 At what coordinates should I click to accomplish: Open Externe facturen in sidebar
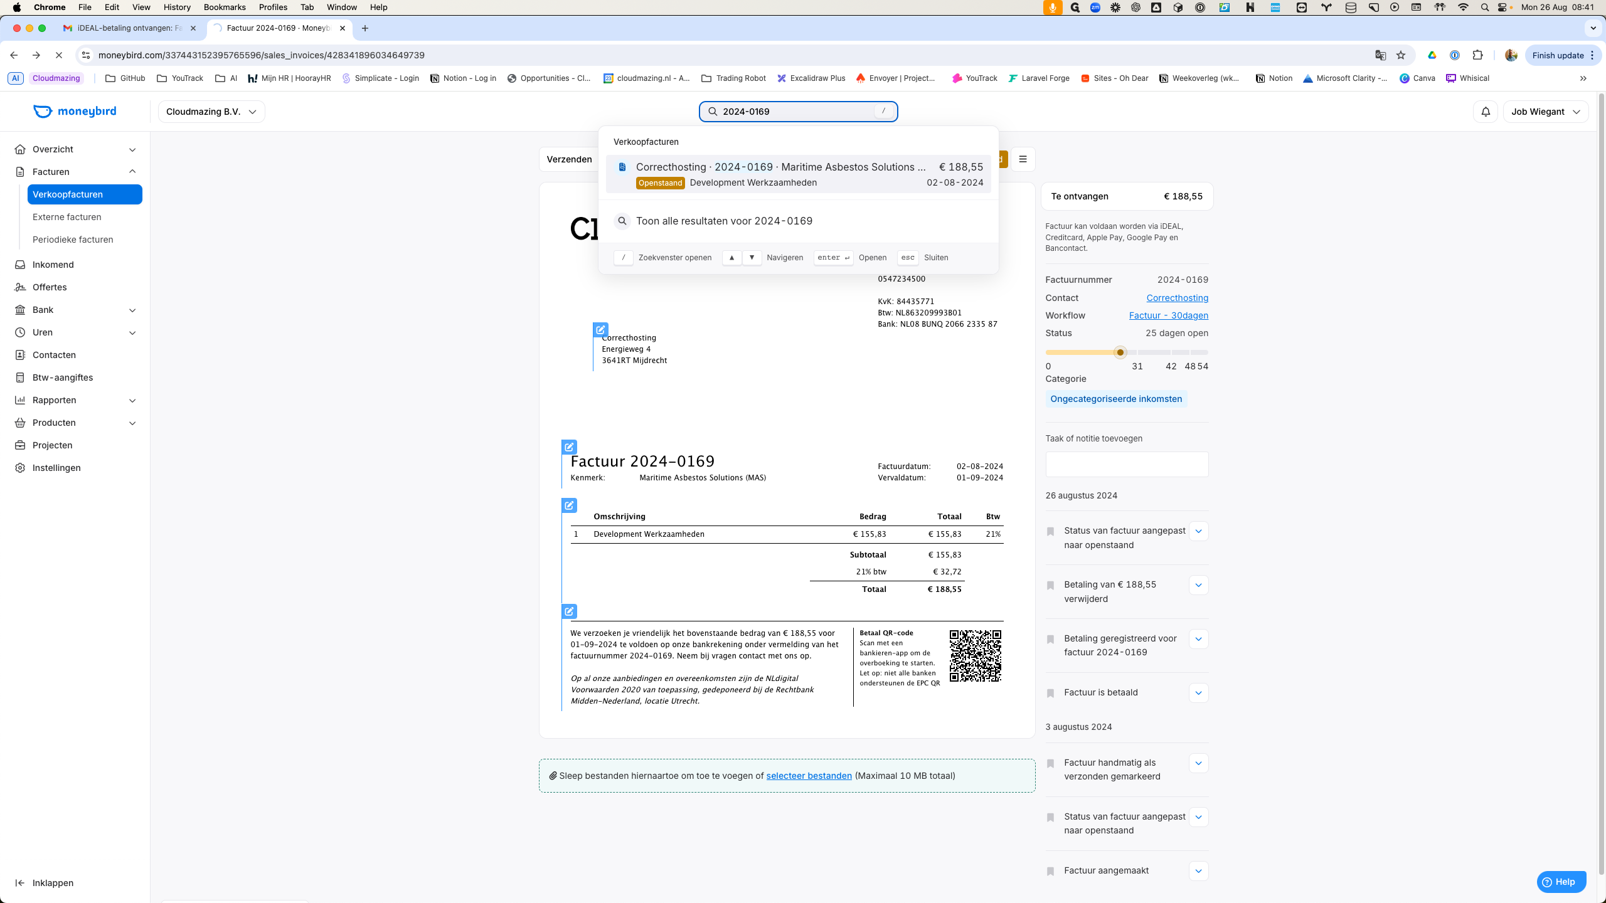(x=66, y=217)
